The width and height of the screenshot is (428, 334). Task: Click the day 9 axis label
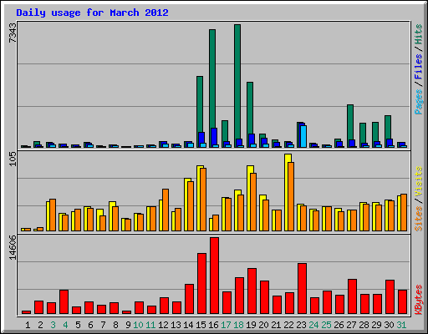tap(128, 325)
